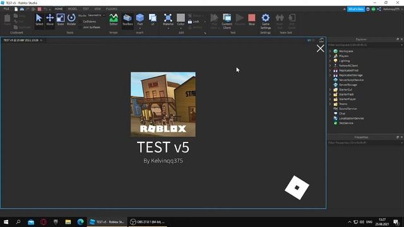Open the Material picker

[x=168, y=20]
